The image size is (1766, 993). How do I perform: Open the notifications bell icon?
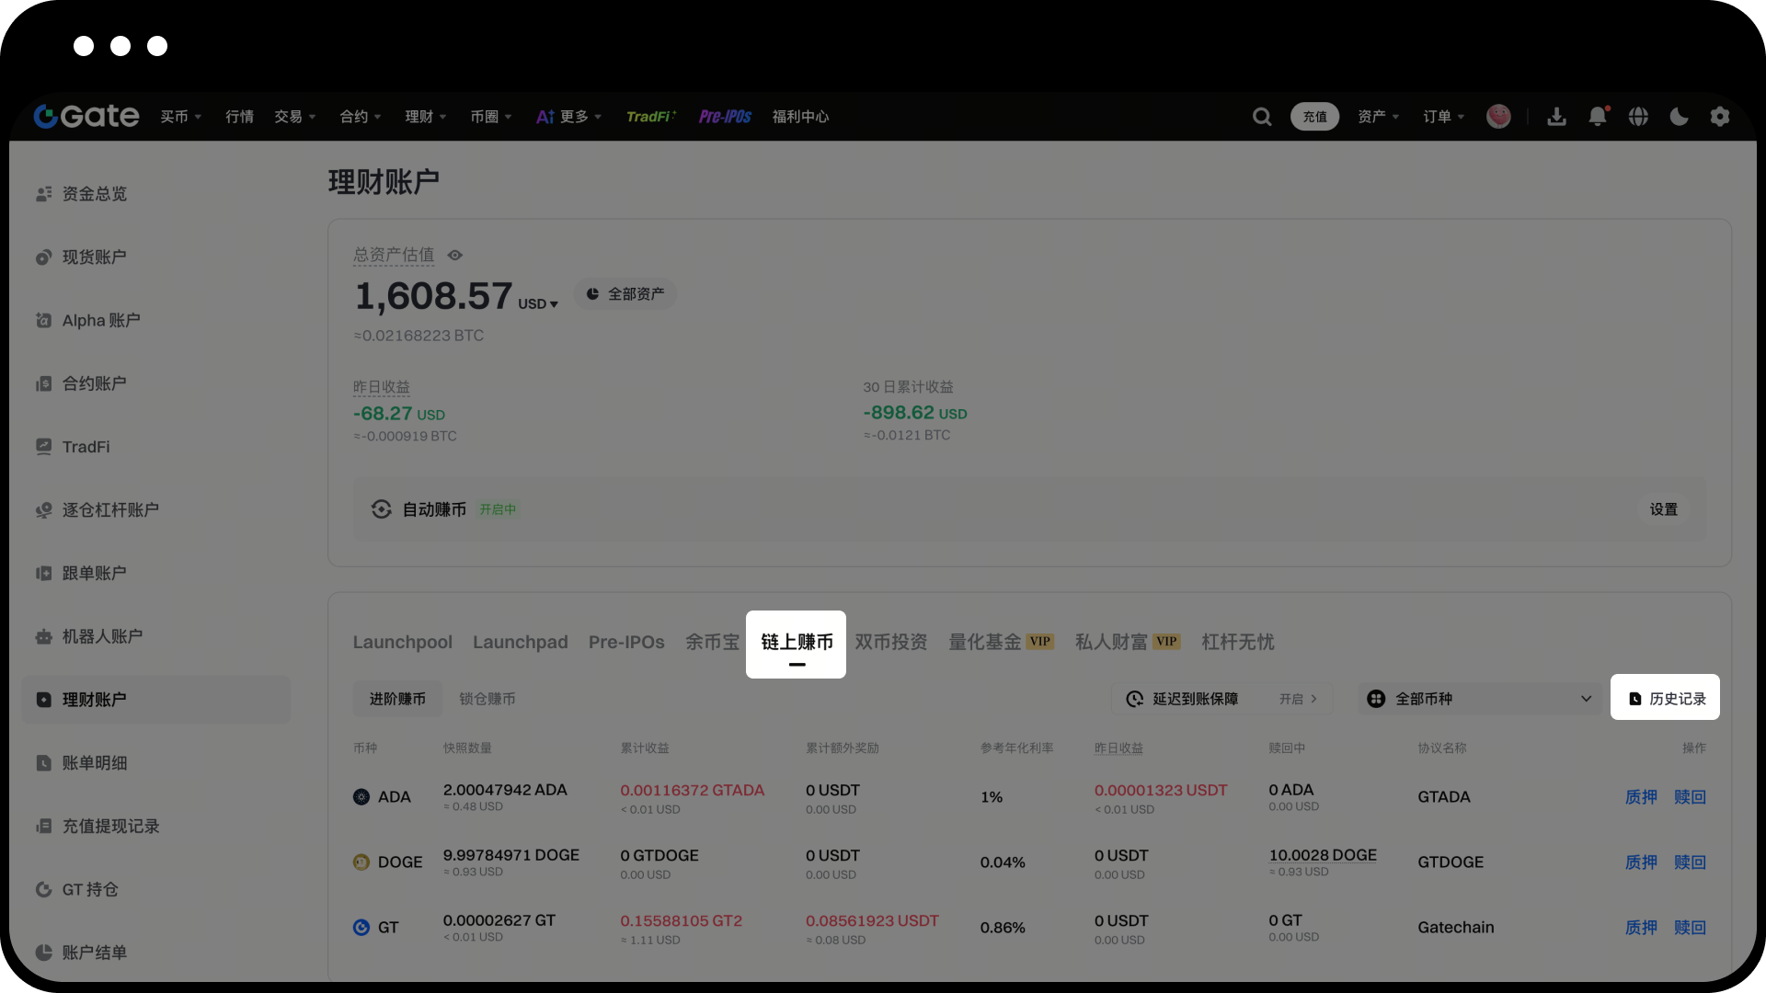click(x=1598, y=117)
